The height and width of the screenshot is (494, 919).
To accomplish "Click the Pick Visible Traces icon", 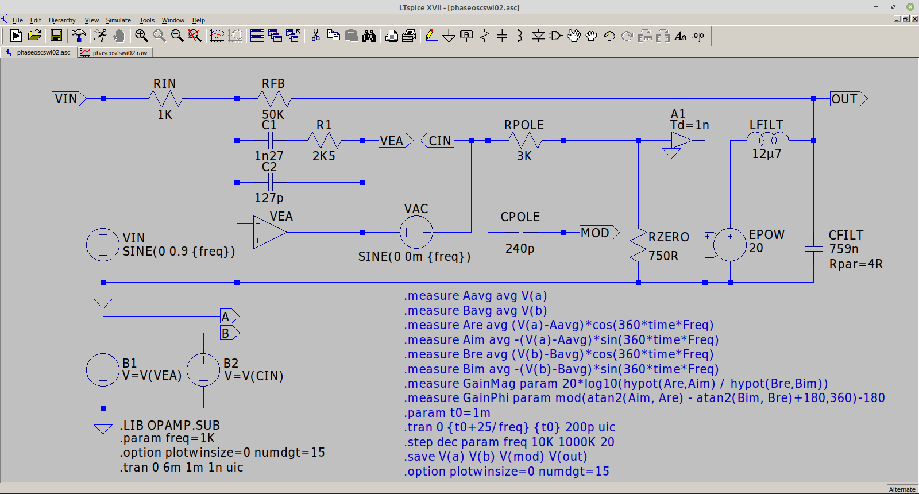I will 217,36.
